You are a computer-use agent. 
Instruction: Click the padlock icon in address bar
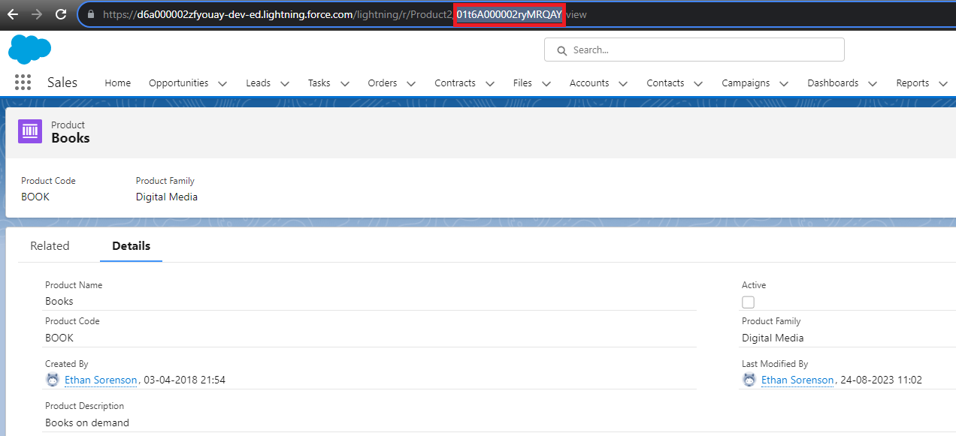coord(91,14)
